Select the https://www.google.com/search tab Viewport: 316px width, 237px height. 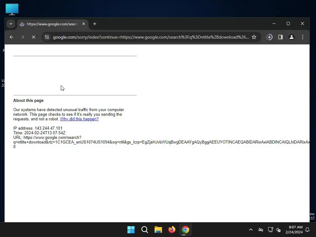53,24
